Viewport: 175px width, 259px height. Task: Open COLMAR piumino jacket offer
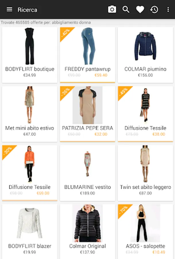point(145,55)
